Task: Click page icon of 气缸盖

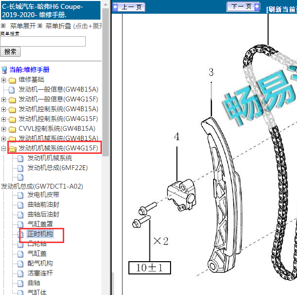Action: click(x=21, y=254)
